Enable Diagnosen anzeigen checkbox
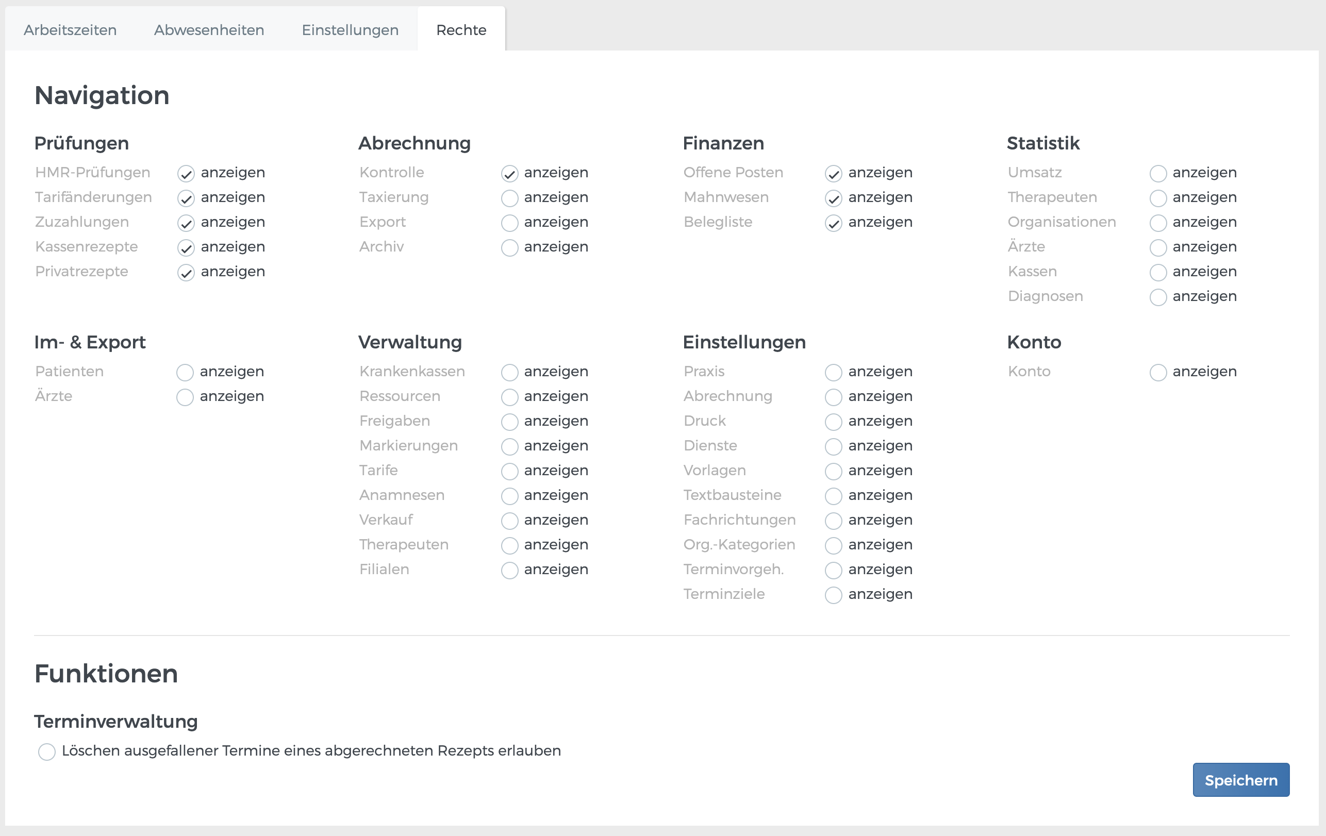The width and height of the screenshot is (1326, 836). [x=1157, y=297]
